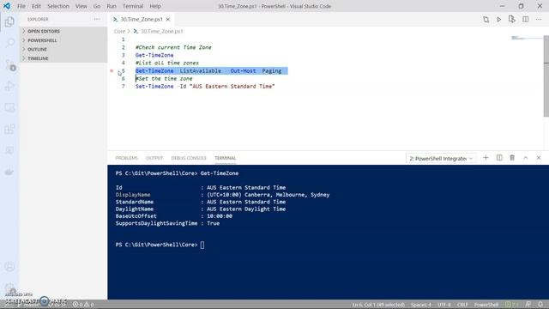Click the Set-TimeZone -Id line 7
Viewport: 549px width, 309px height.
[x=205, y=86]
